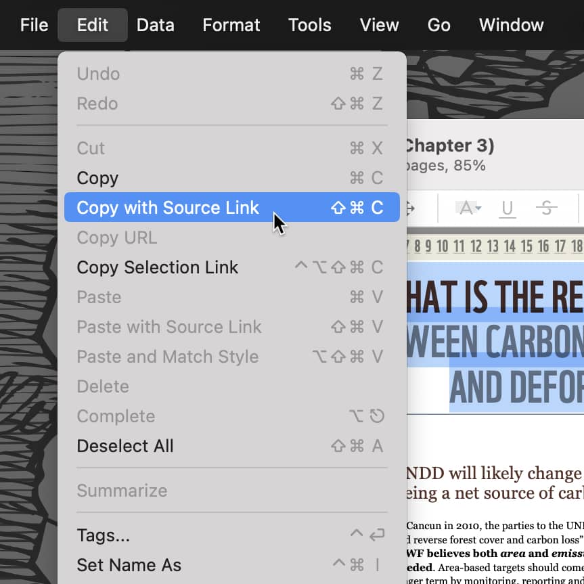
Task: Click the Redo menu entry
Action: [x=231, y=104]
